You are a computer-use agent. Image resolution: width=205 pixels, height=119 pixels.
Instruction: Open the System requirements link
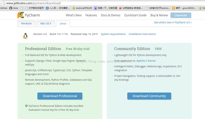(113, 34)
